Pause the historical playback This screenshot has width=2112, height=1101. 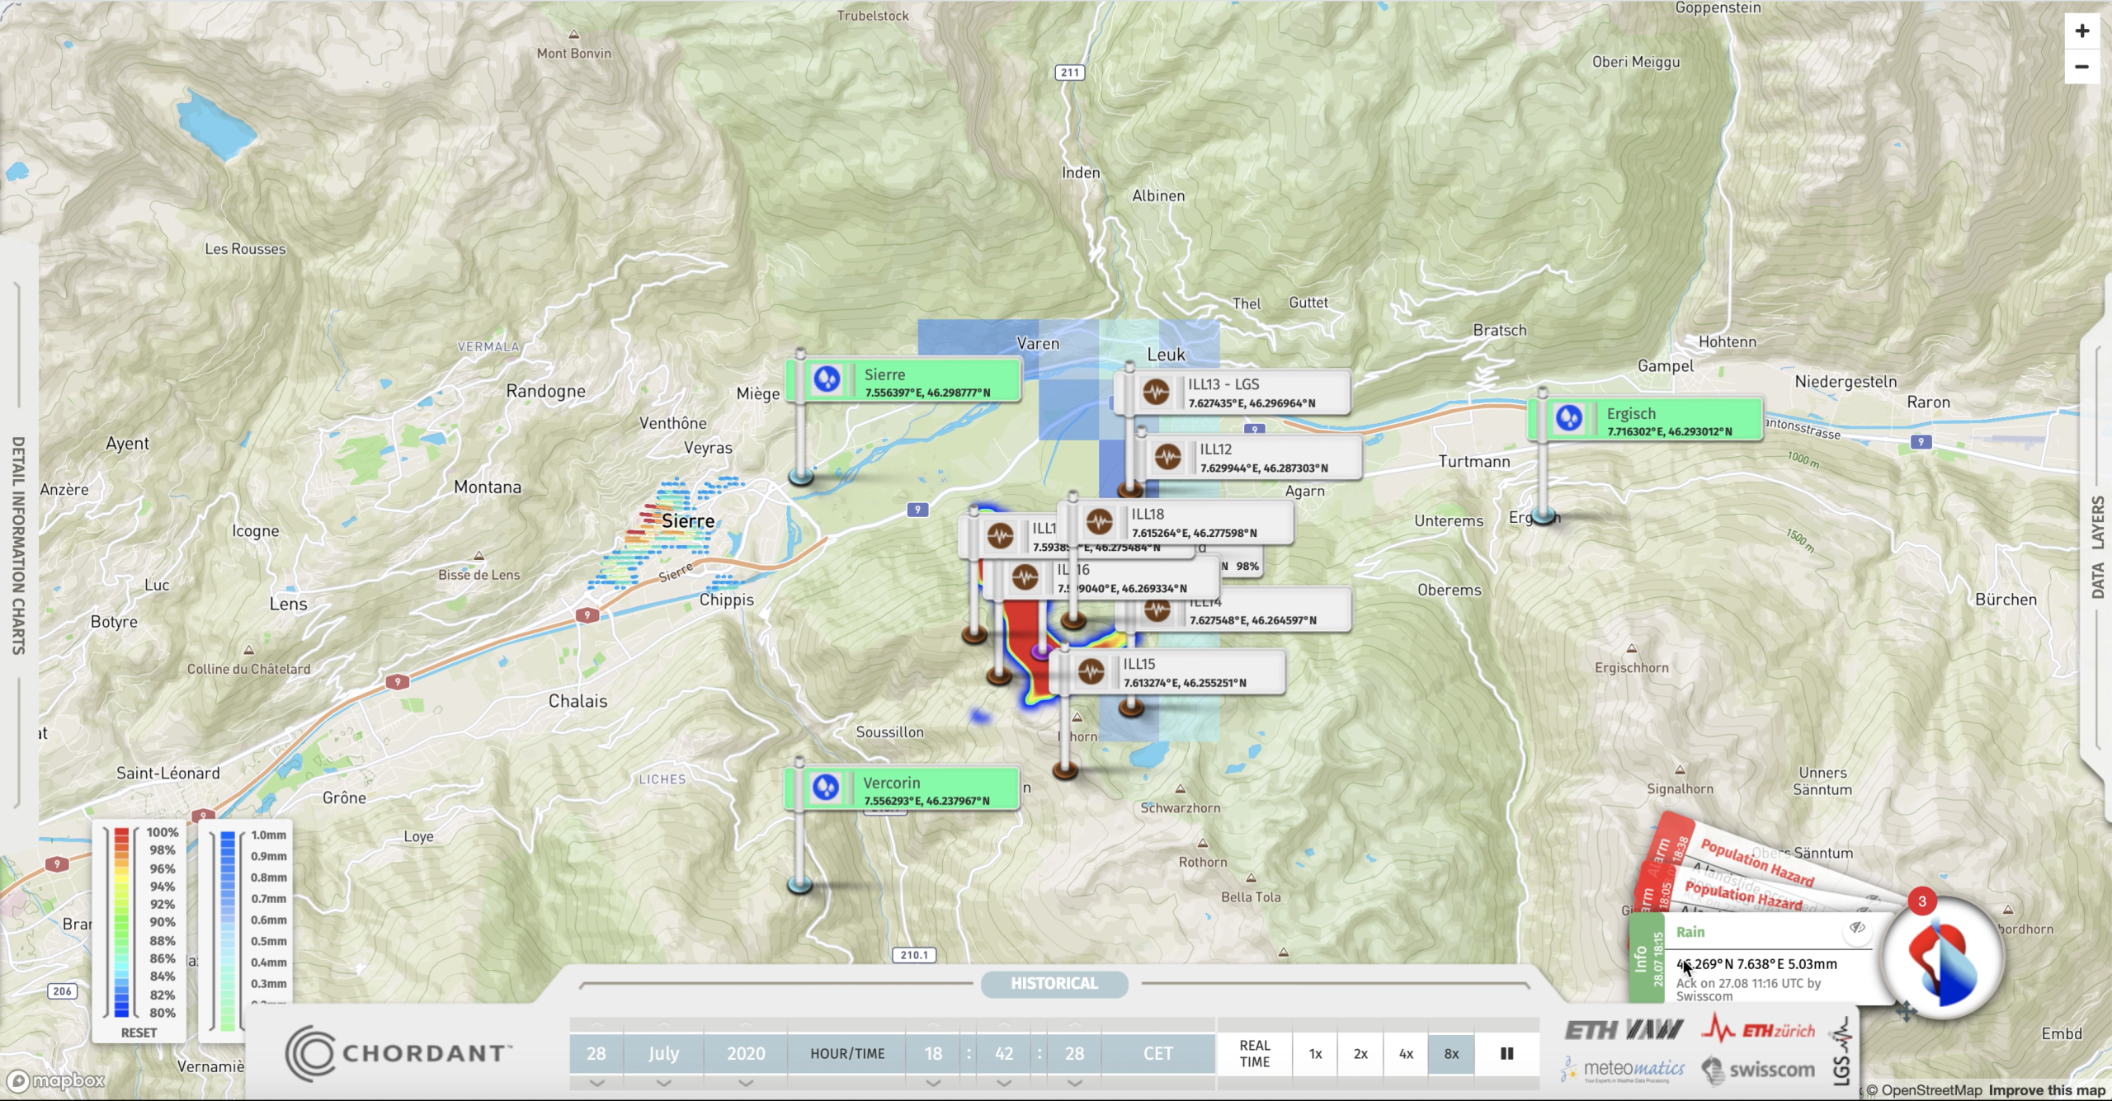tap(1506, 1054)
